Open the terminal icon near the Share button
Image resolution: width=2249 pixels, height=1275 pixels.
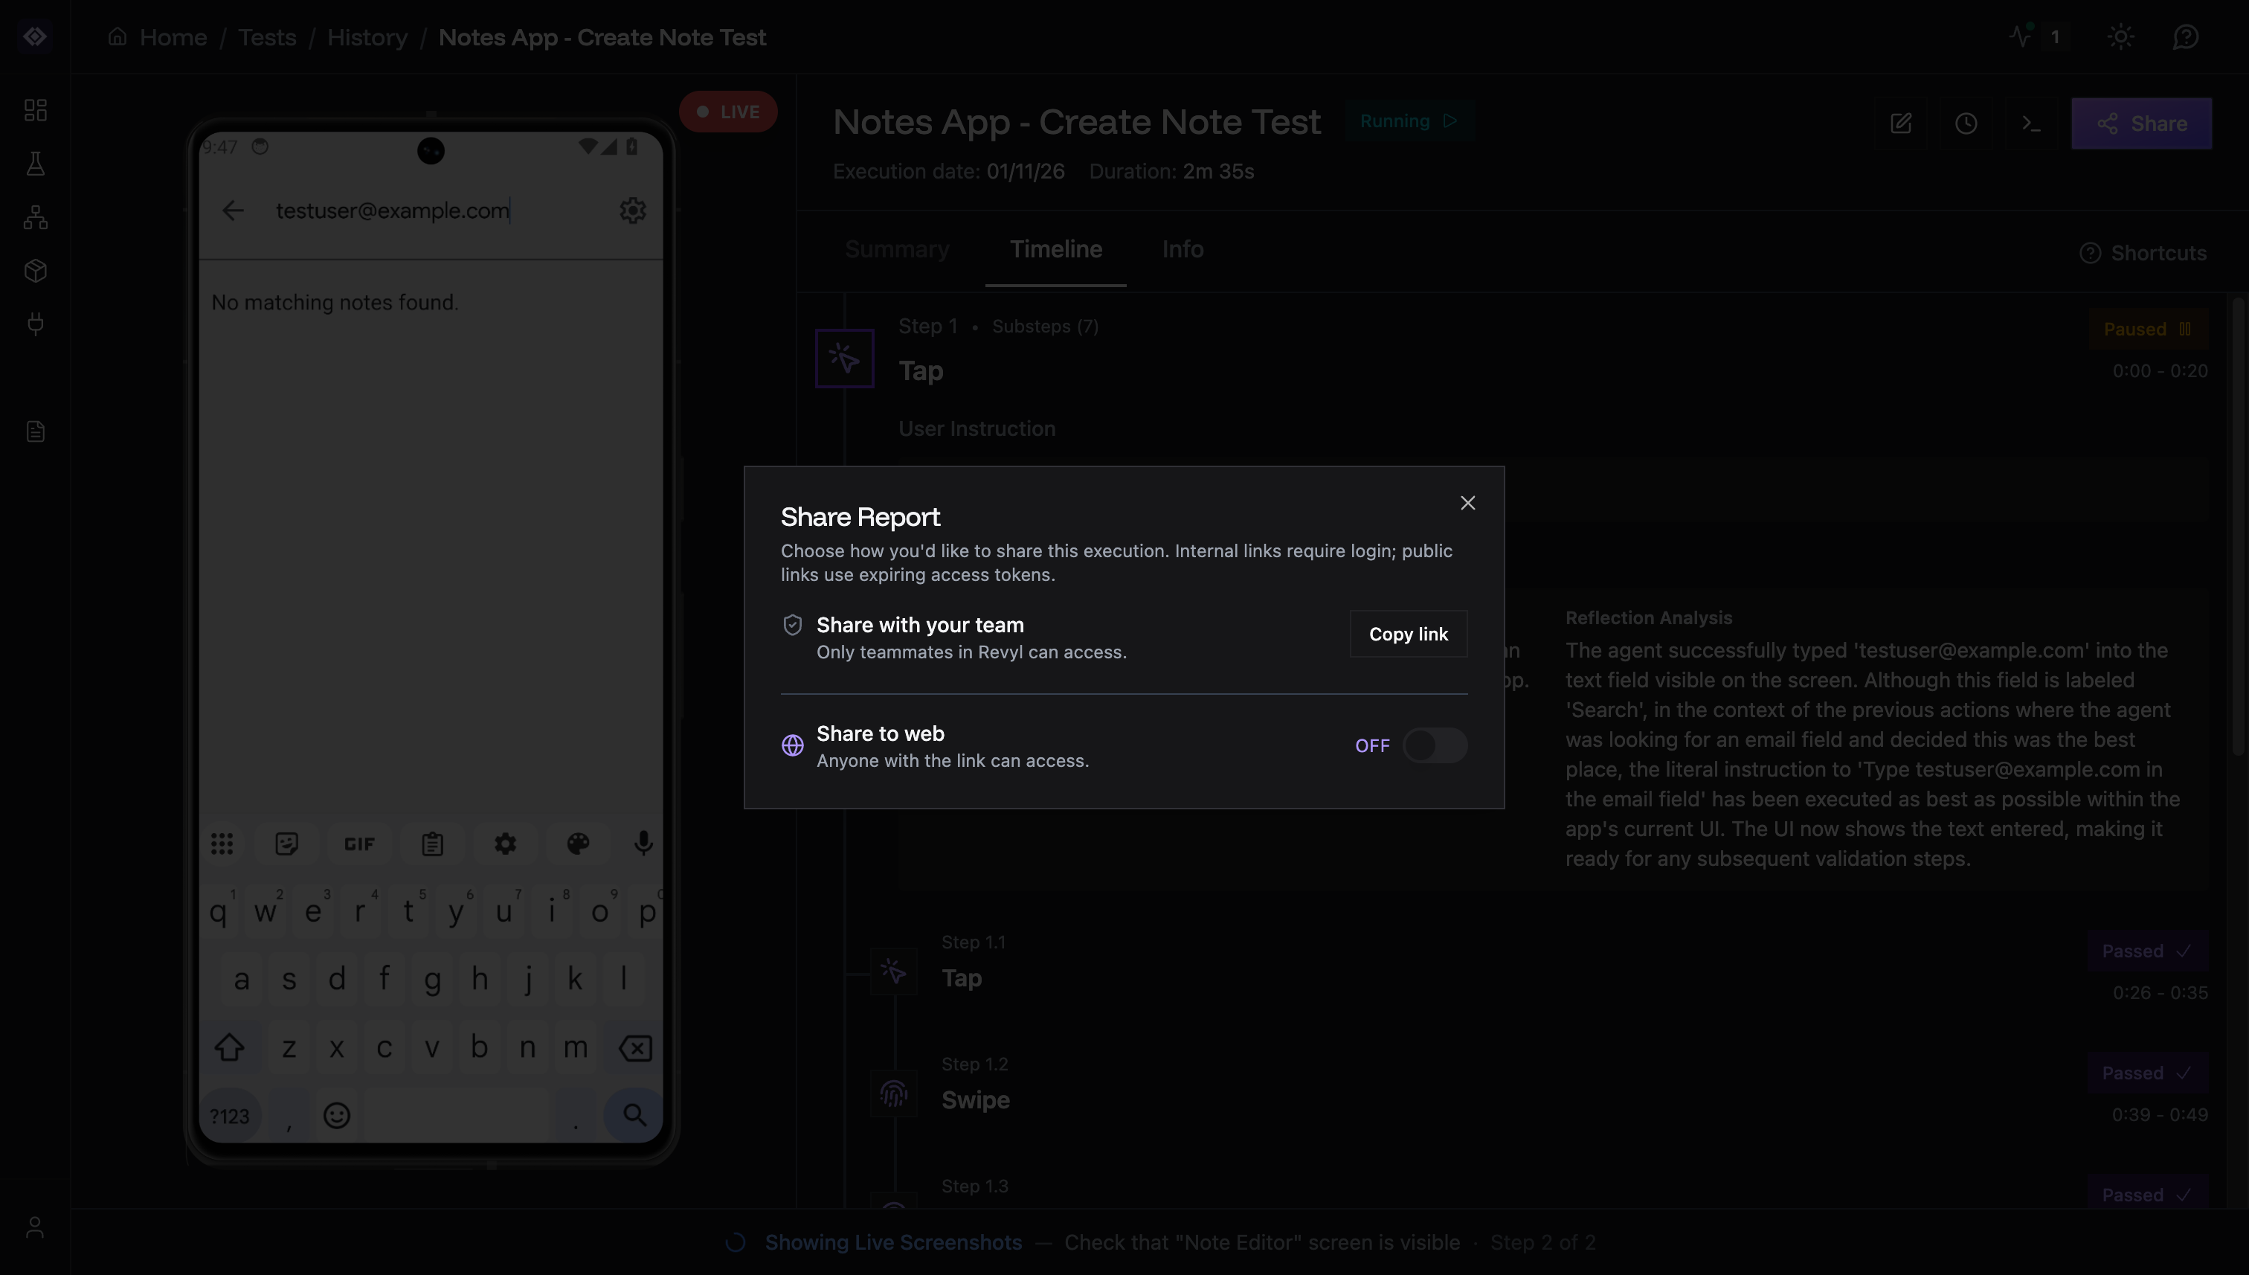pyautogui.click(x=2032, y=123)
